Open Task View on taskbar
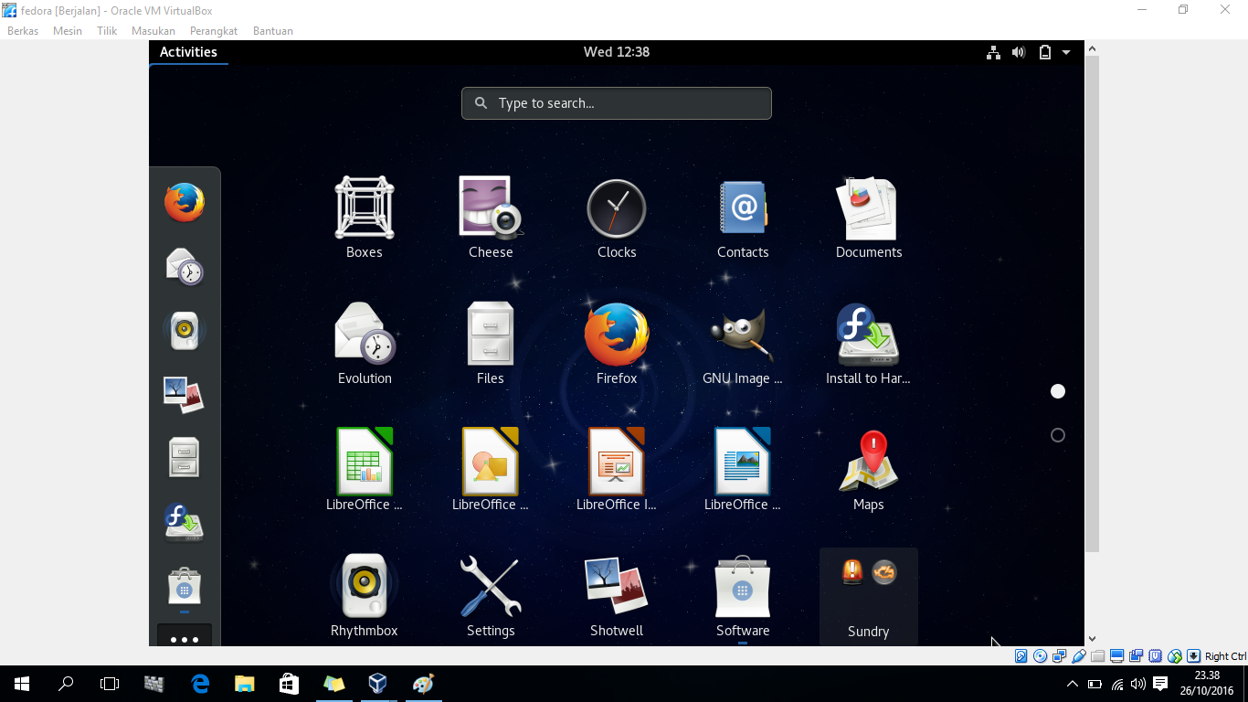This screenshot has height=702, width=1248. 110,684
